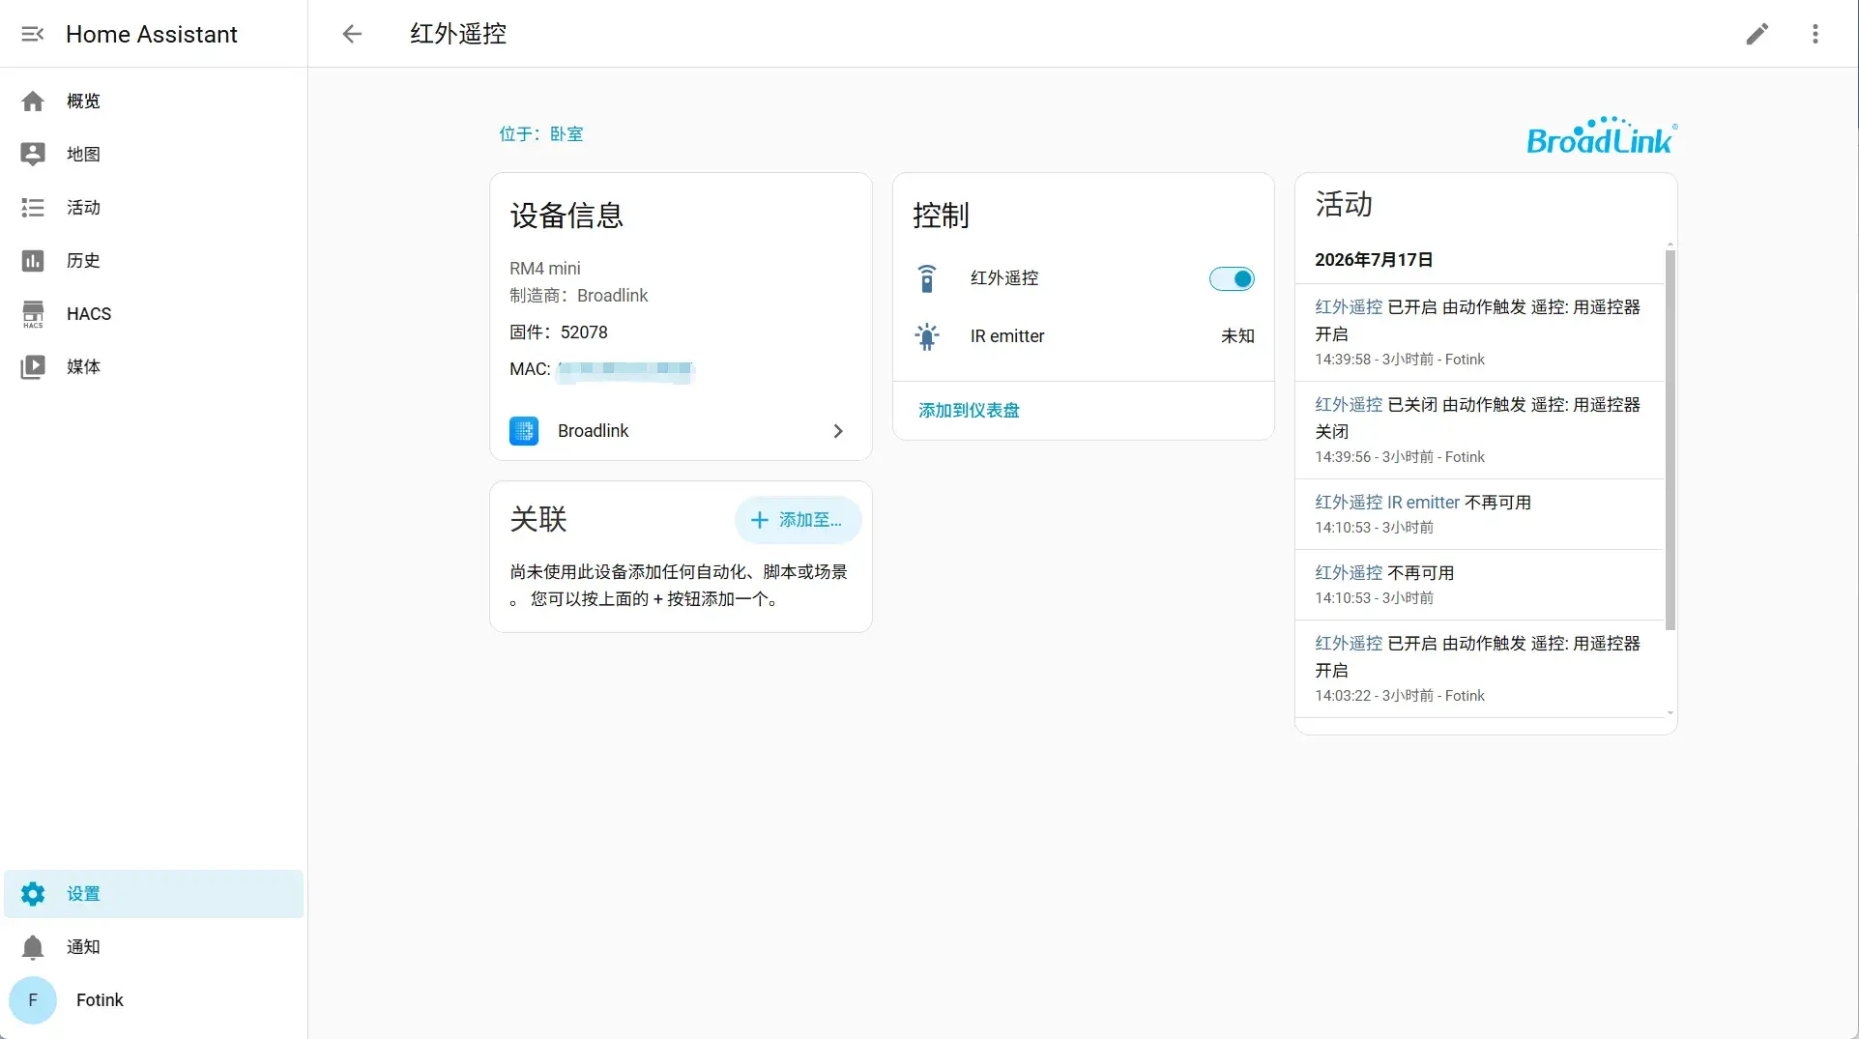
Task: Click 添加到仪表盘 link
Action: [969, 411]
